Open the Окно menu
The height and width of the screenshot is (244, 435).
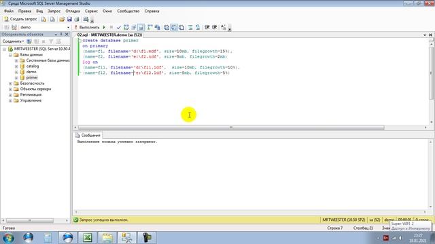tap(107, 11)
